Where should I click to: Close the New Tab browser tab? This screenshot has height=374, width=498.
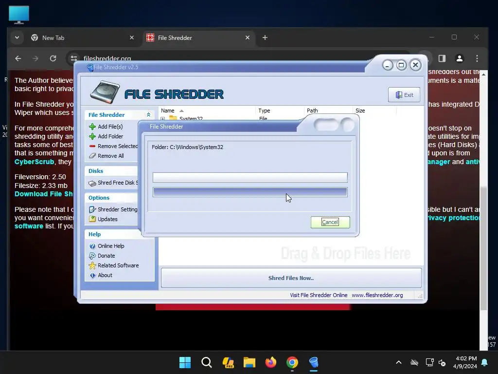[x=132, y=38]
